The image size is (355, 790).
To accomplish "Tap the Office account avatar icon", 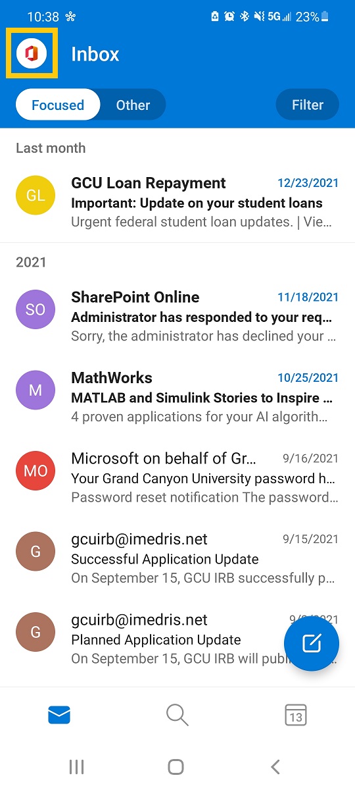I will 32,53.
